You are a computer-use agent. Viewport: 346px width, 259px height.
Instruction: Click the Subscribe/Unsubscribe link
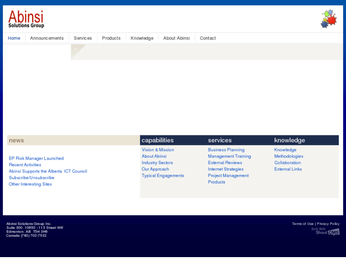[x=31, y=177]
